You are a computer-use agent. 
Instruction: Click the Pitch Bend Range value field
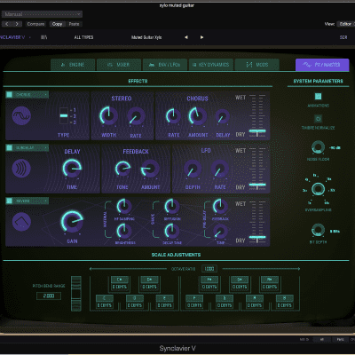(x=49, y=296)
